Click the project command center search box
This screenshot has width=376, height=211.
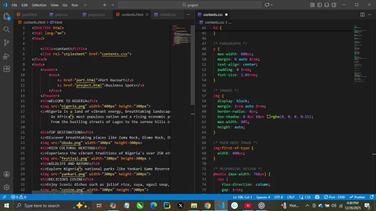[x=190, y=5]
